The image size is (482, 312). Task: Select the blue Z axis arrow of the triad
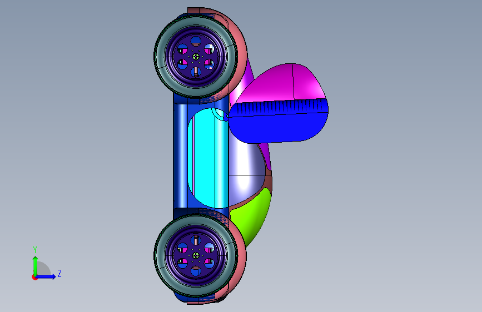point(46,276)
